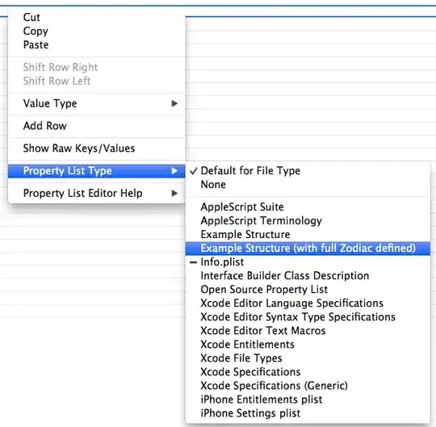This screenshot has width=436, height=427.
Task: Select Example Structure (with full Zodiac defined)
Action: pyautogui.click(x=308, y=249)
